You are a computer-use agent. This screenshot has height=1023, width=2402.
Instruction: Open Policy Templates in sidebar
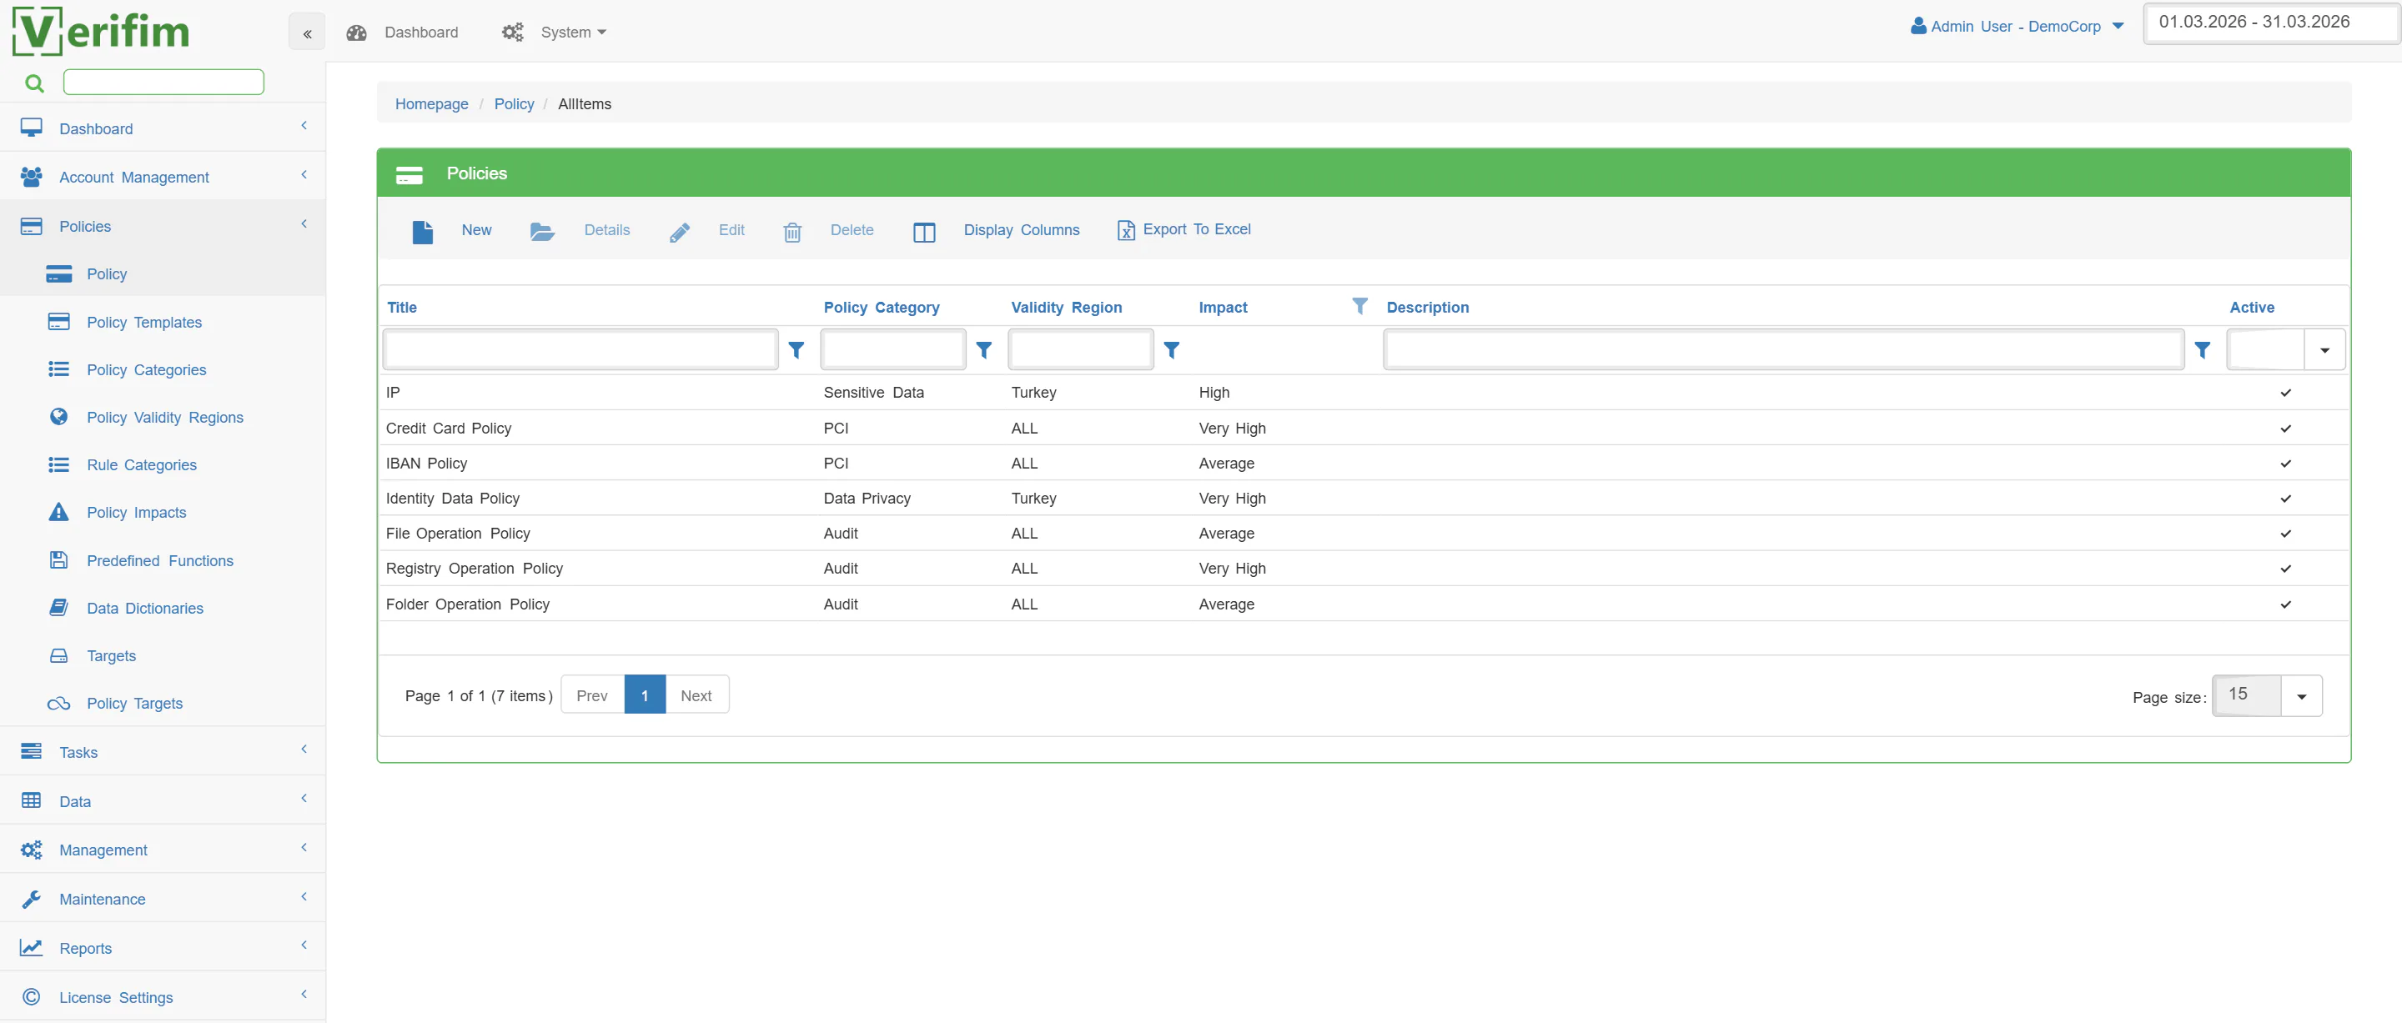144,323
